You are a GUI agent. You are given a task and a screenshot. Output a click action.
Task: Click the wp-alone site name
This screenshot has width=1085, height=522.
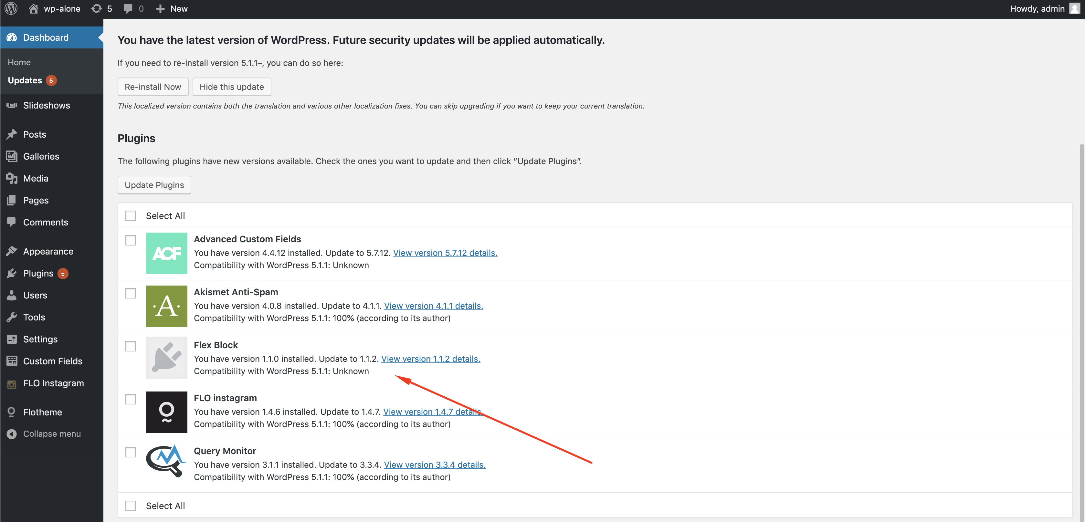coord(62,8)
